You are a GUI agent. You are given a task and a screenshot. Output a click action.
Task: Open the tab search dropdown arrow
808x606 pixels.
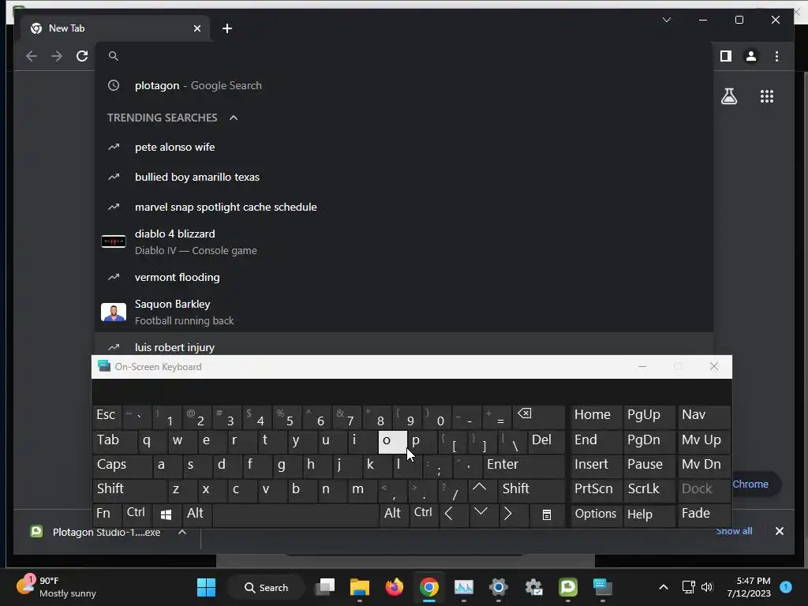pos(666,20)
